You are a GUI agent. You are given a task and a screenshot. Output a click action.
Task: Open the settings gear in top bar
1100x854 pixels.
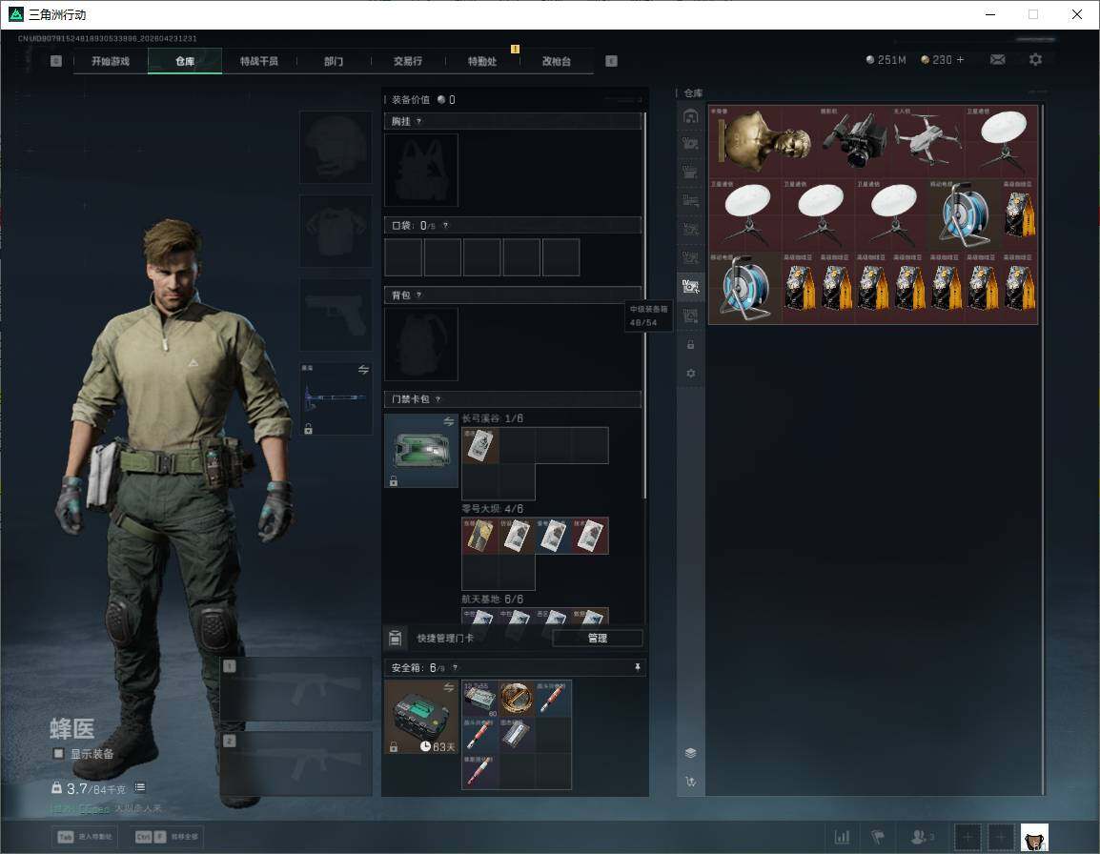click(x=1035, y=60)
